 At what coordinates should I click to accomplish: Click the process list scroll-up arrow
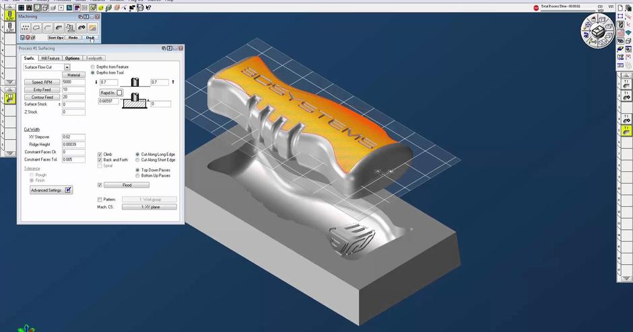pyautogui.click(x=9, y=89)
